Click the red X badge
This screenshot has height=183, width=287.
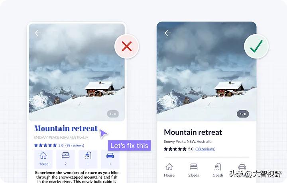click(127, 47)
